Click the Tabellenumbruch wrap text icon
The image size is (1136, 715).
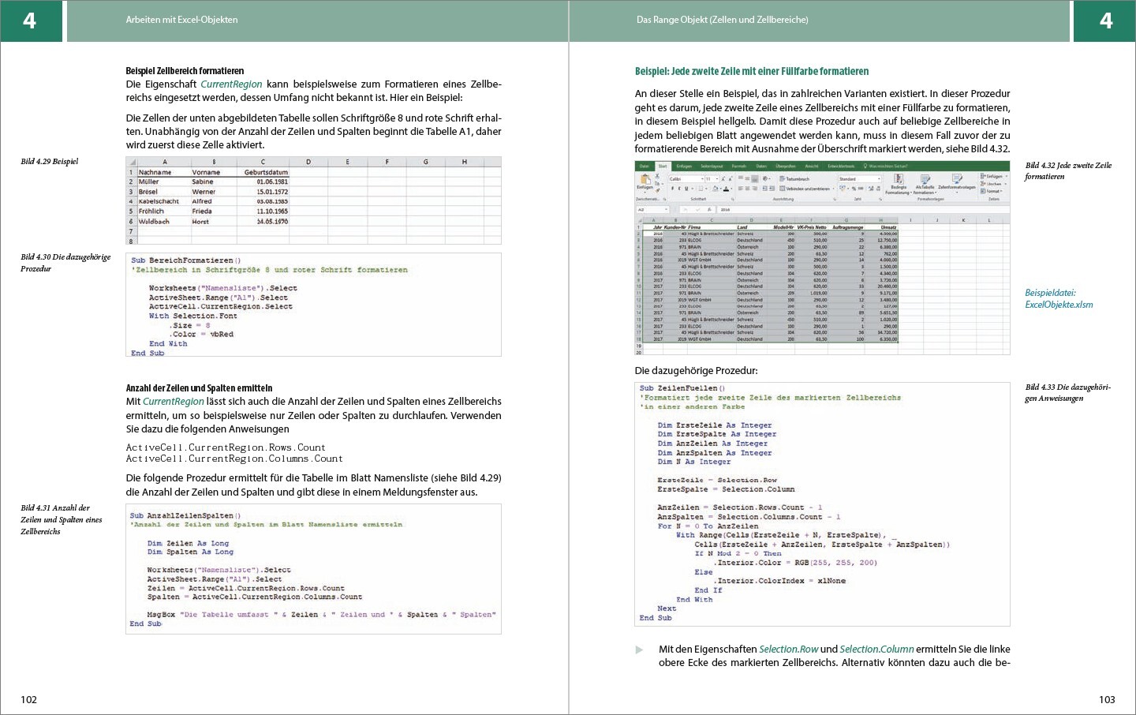click(795, 179)
